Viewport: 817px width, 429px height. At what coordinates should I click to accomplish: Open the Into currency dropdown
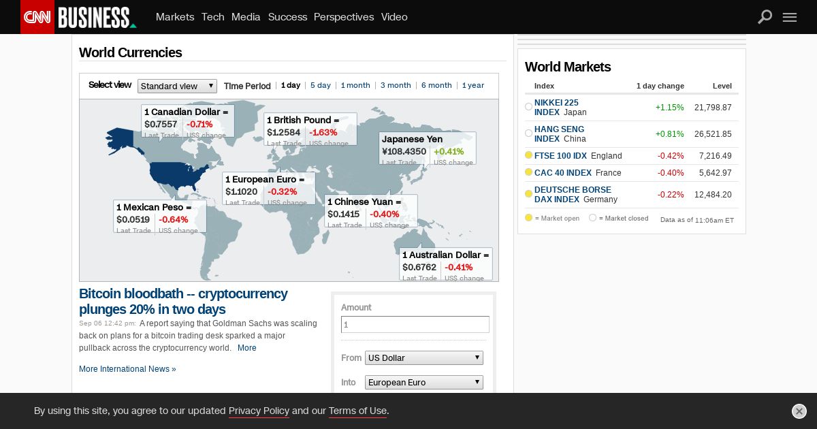(424, 382)
